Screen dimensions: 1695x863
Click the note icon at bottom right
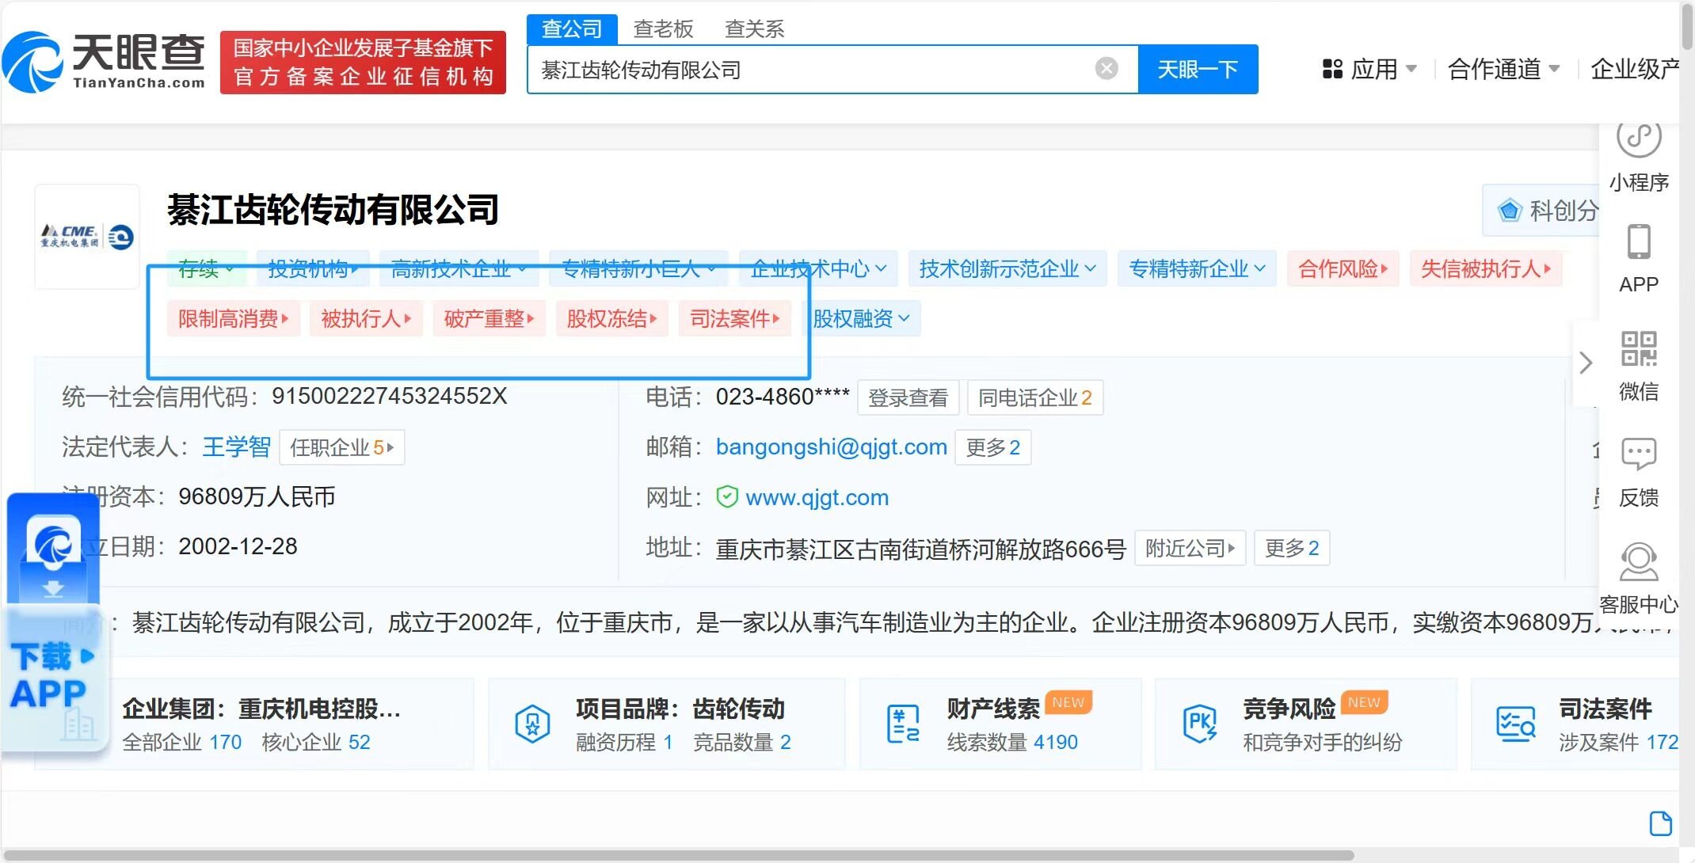tap(1660, 823)
